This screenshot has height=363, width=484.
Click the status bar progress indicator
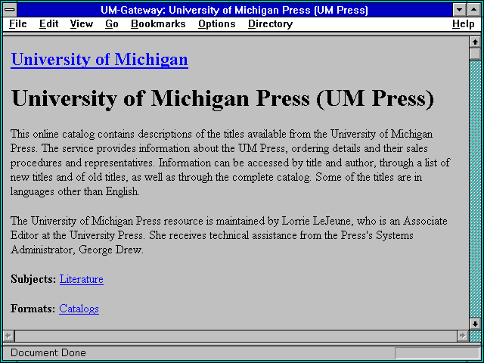(437, 353)
